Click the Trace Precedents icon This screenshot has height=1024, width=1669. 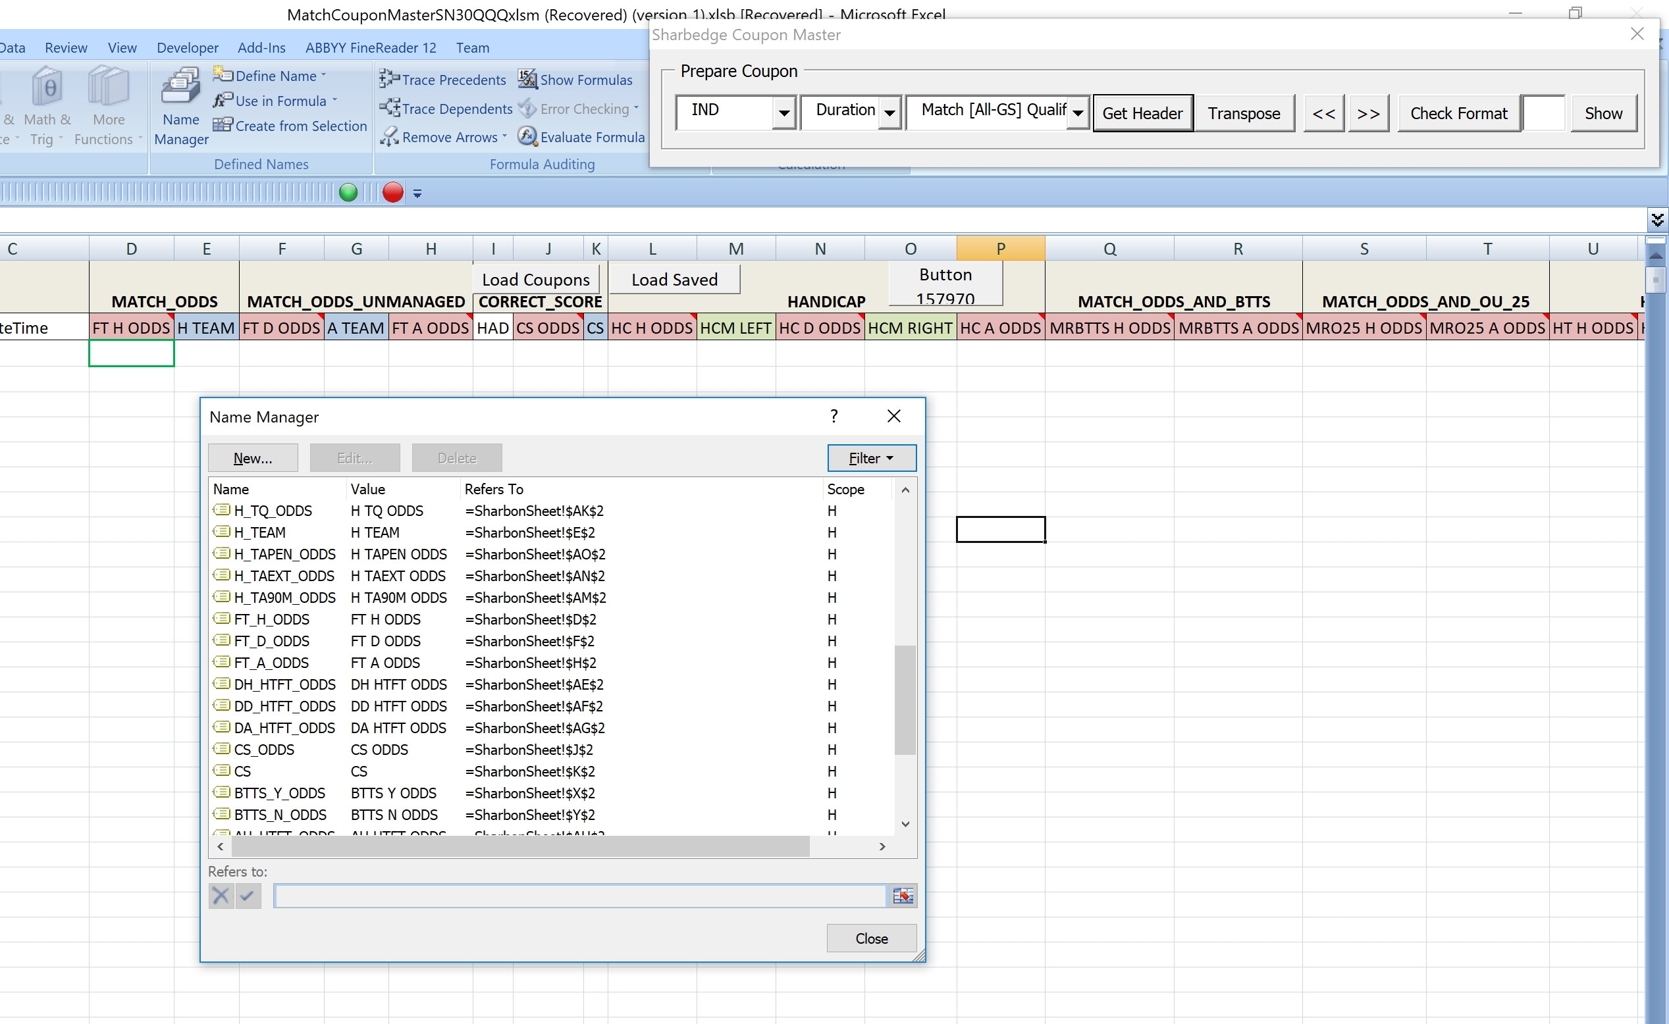[389, 79]
